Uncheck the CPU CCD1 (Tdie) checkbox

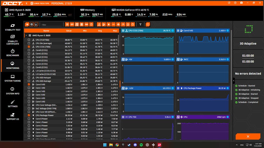pos(29,47)
